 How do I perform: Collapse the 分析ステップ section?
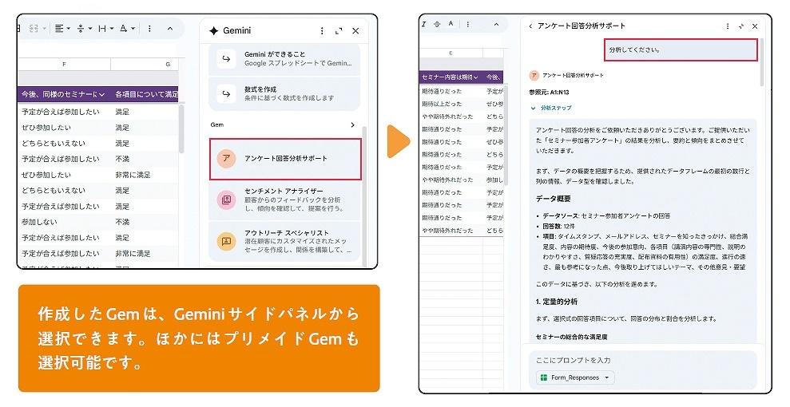pos(534,108)
